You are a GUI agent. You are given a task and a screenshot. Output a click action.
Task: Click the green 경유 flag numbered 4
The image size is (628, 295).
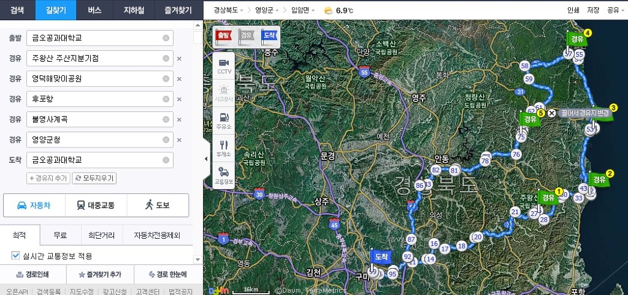pyautogui.click(x=576, y=39)
